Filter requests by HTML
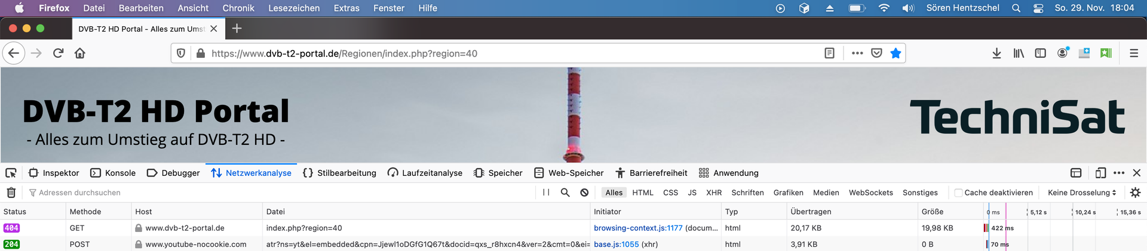 tap(643, 193)
